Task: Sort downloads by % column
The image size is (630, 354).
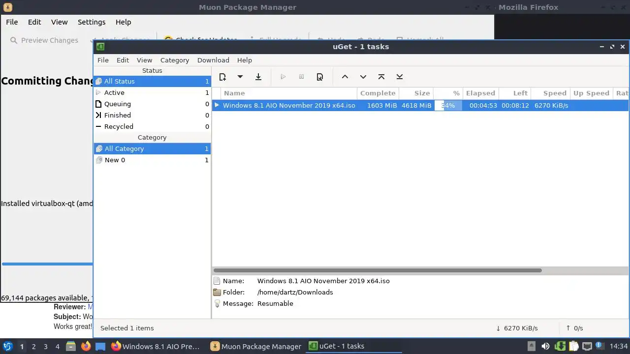Action: click(x=448, y=93)
